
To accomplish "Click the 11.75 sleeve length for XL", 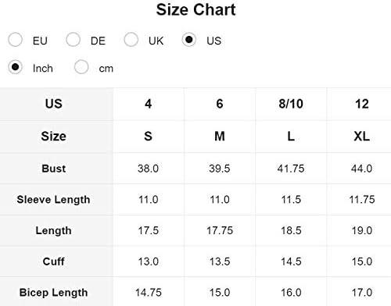I will pyautogui.click(x=362, y=200).
